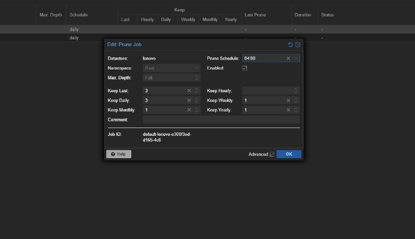Click the Job ID default-lenovo text
415x239 pixels.
click(167, 137)
